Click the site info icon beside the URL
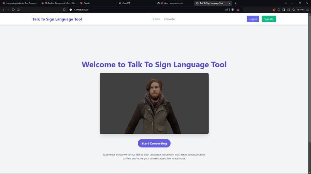 pos(71,10)
